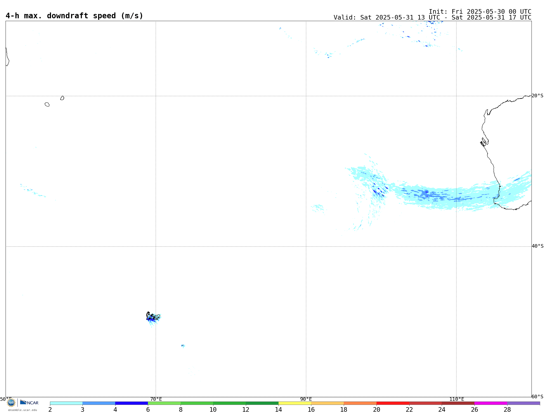
Task: Pick the medium blue 3–4 m/s swatch
Action: tap(99, 403)
